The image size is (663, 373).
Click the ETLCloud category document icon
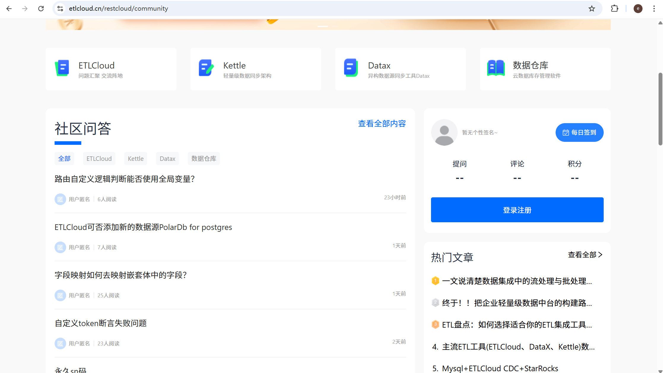click(62, 68)
